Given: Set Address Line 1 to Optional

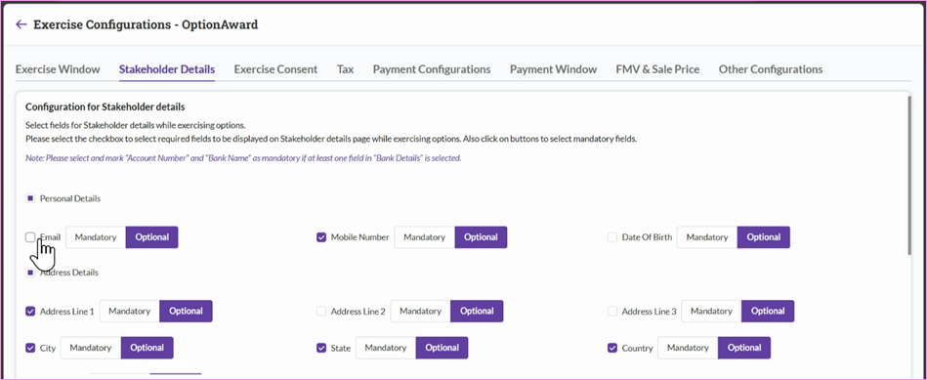Looking at the screenshot, I should coord(186,311).
